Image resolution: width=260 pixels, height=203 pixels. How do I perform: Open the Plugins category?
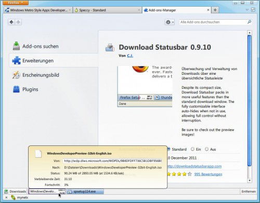point(25,89)
